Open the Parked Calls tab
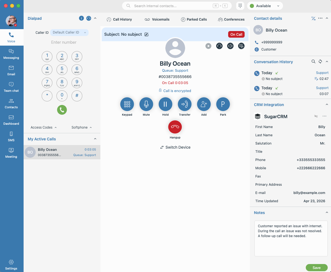This screenshot has width=331, height=272. point(194,20)
